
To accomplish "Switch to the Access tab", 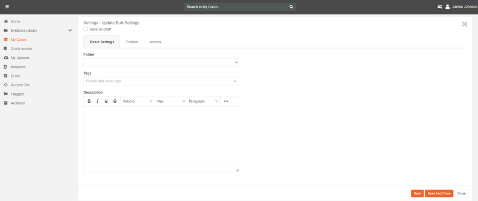I will tap(155, 42).
